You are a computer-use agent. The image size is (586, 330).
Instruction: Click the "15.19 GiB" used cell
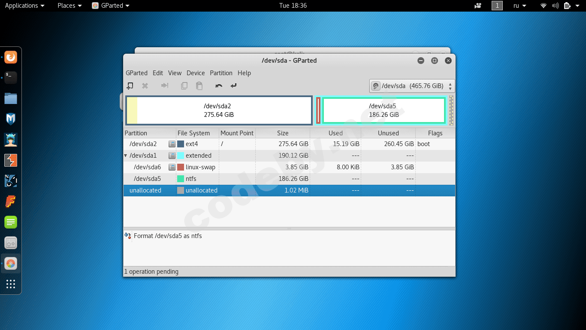346,144
